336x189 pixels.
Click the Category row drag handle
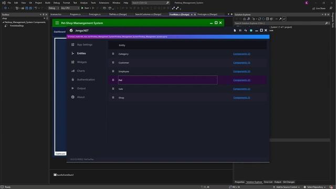coord(113,54)
